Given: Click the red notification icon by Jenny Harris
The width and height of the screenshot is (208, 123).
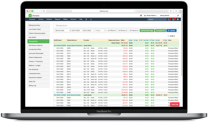Looking at the screenshot, I should click(x=141, y=15).
